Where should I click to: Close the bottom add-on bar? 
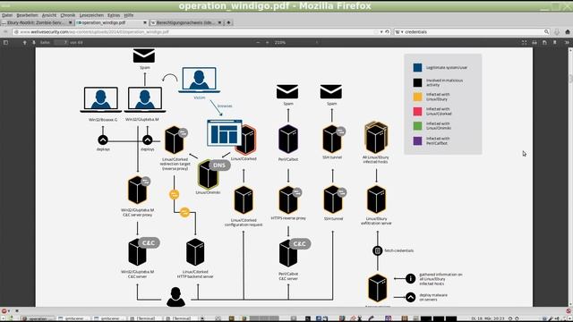point(16,311)
